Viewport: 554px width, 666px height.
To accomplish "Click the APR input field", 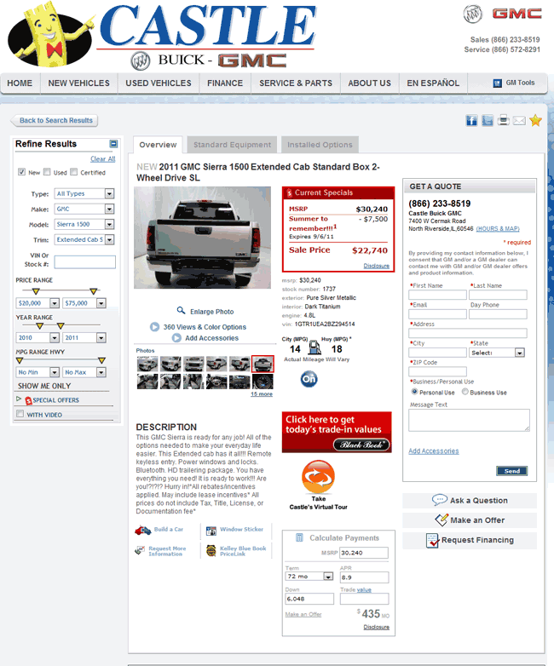I will click(x=365, y=577).
